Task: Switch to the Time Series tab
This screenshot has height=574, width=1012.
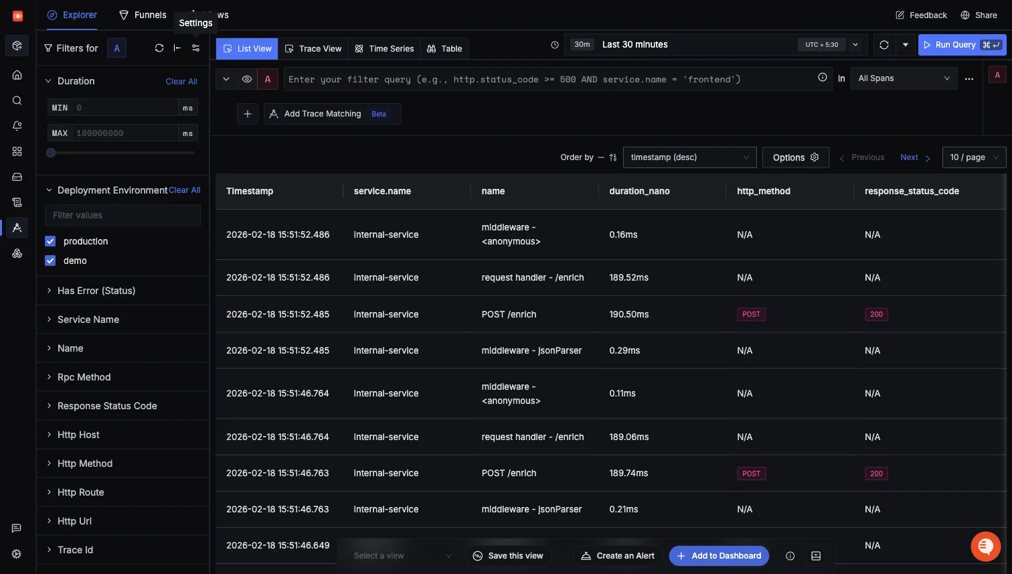Action: pos(384,48)
